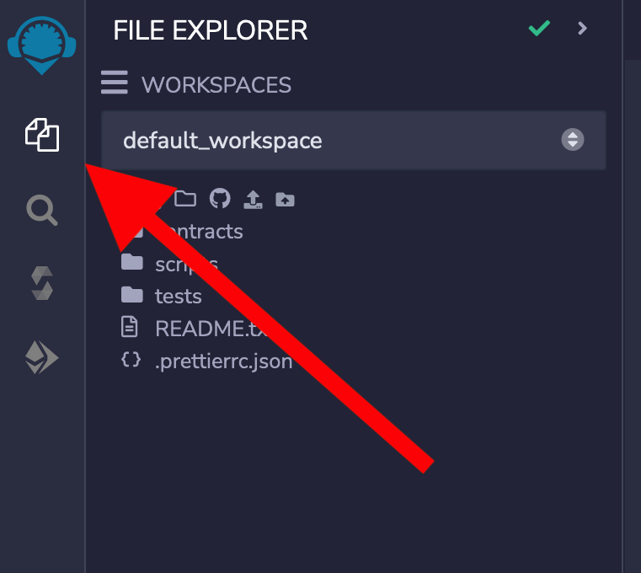Upload a folder with the folder-upload icon
The width and height of the screenshot is (641, 573).
click(285, 199)
